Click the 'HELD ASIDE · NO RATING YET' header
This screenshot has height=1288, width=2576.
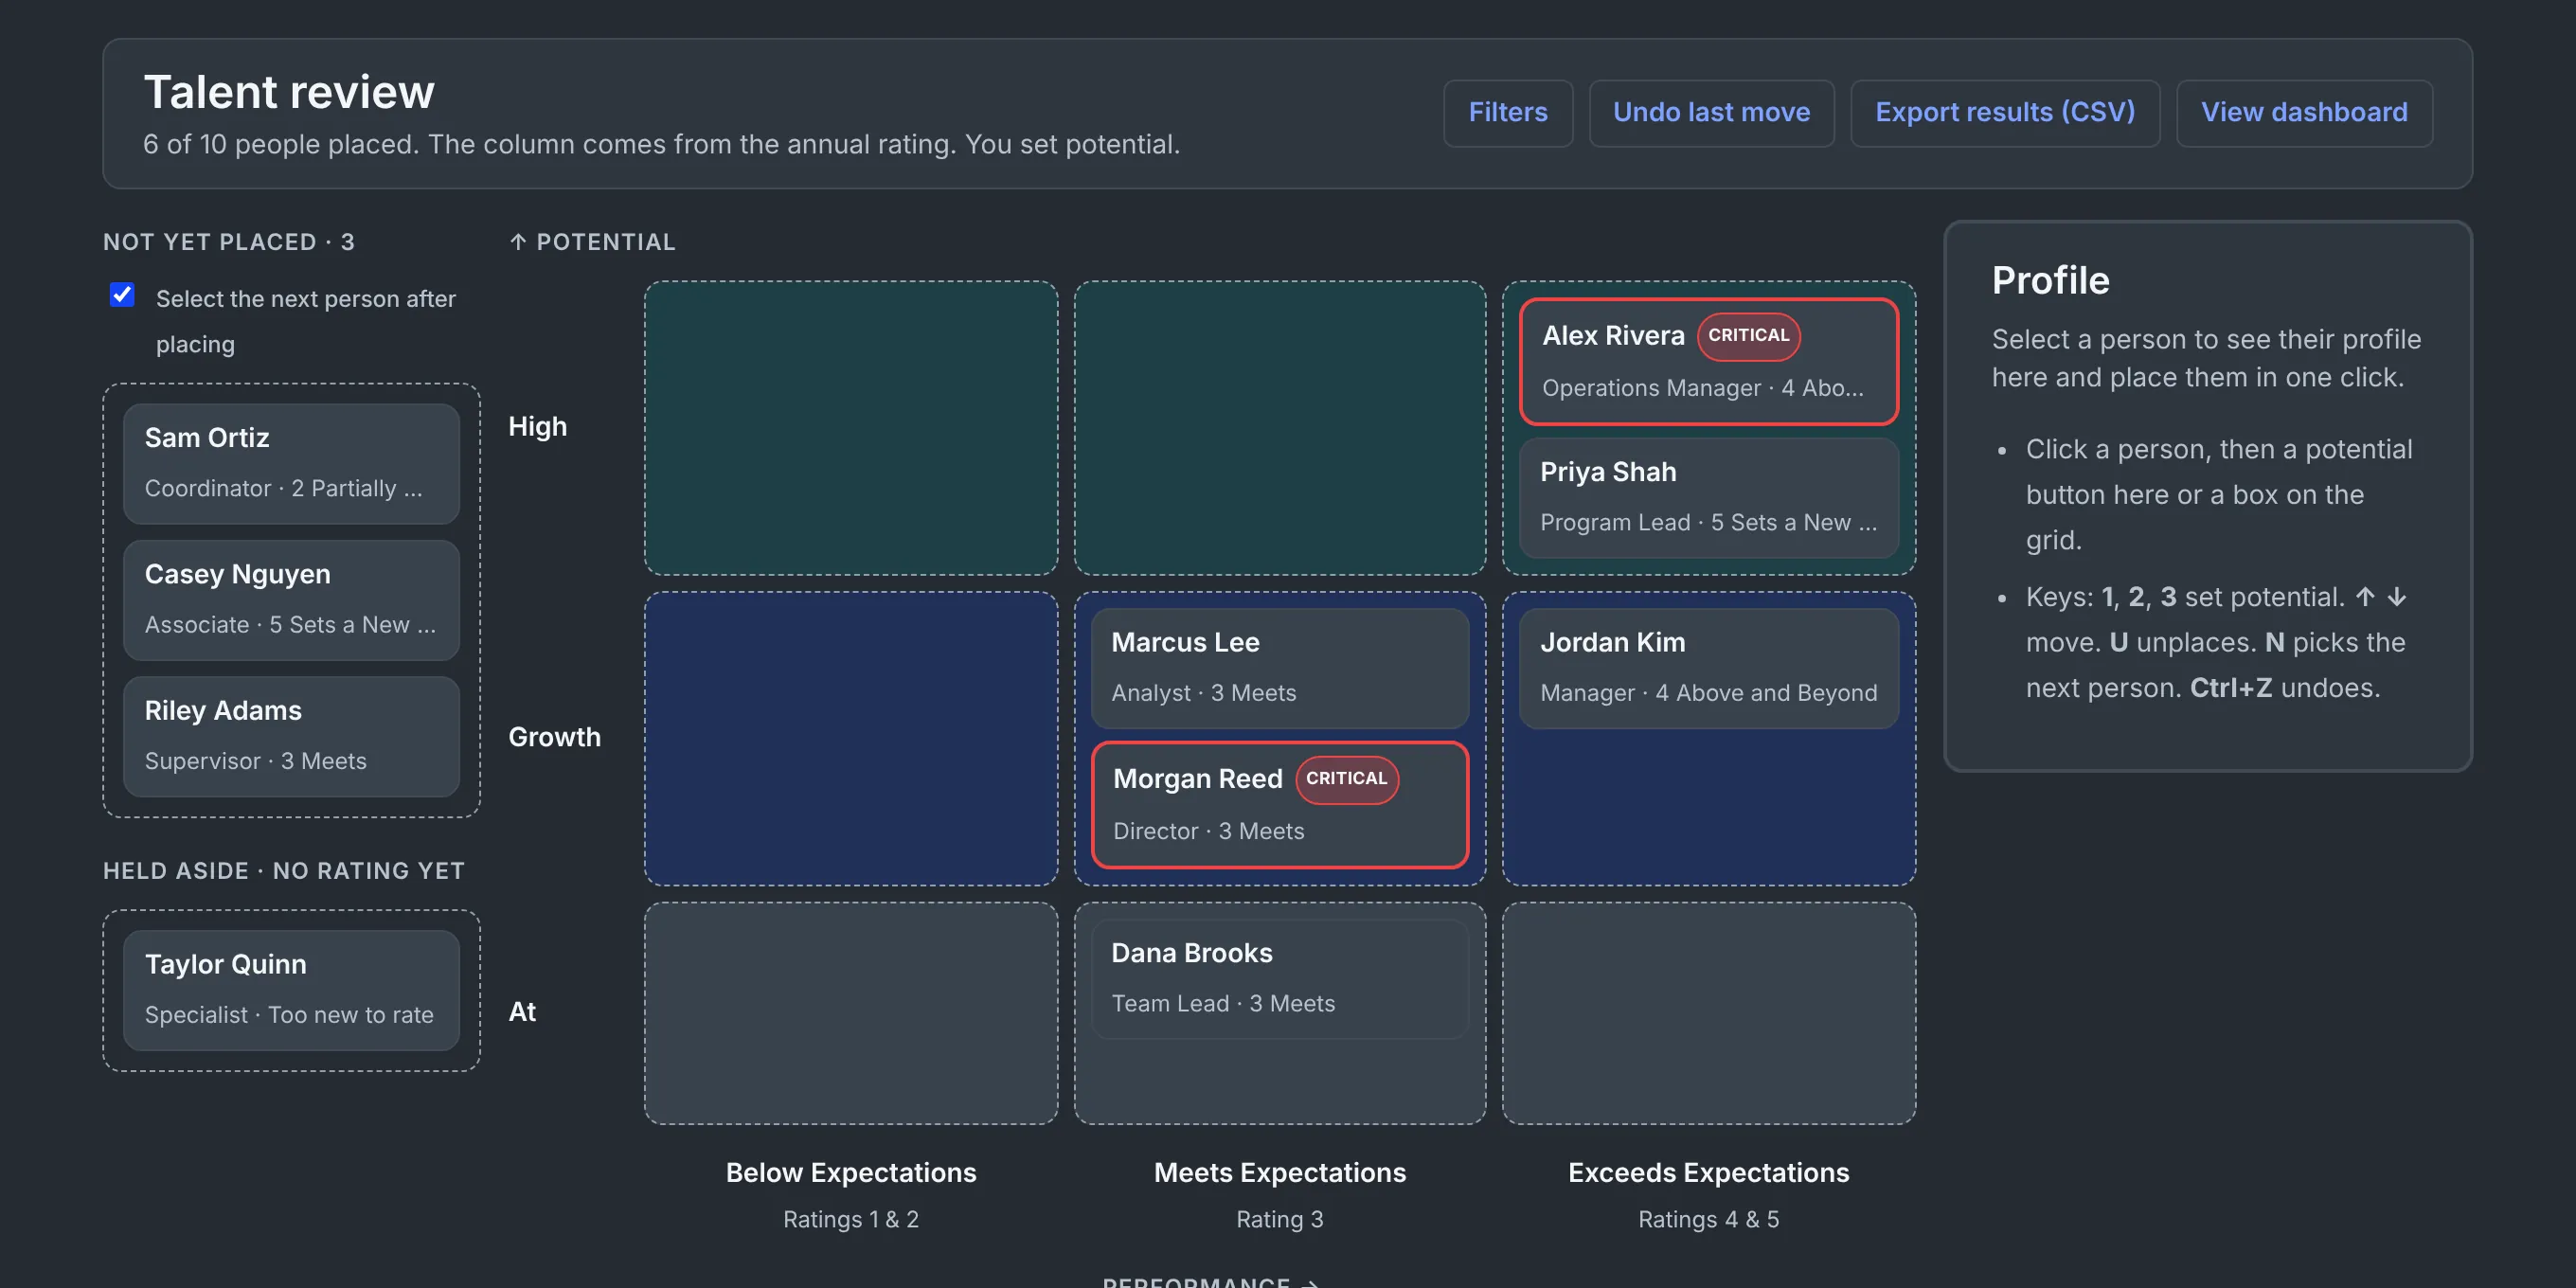tap(284, 871)
